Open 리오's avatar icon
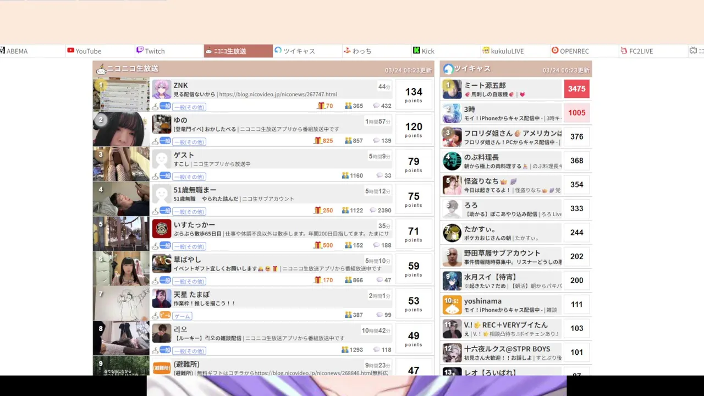 coord(162,333)
